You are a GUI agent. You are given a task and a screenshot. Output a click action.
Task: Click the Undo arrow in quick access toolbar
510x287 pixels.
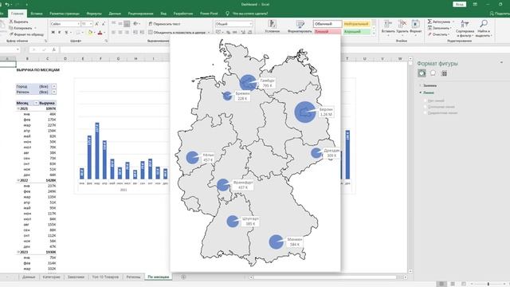7,5
